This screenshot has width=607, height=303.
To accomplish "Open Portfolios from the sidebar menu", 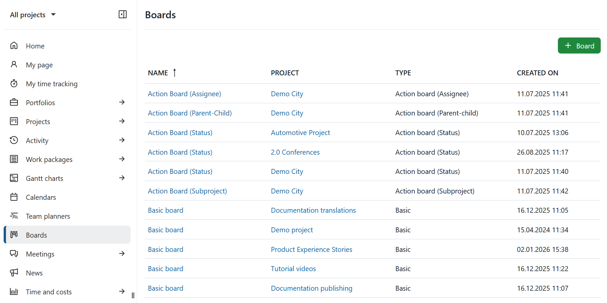I will [x=40, y=103].
